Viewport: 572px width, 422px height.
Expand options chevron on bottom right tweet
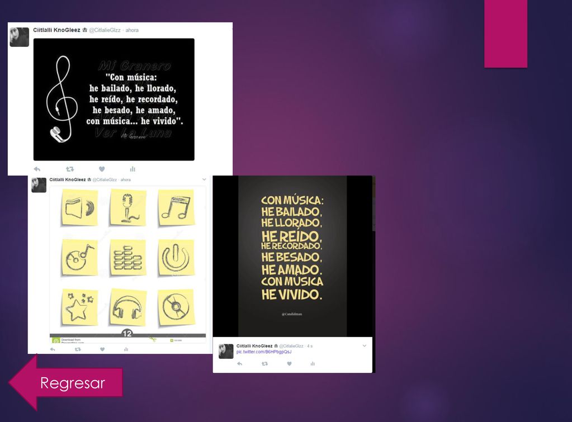coord(364,346)
